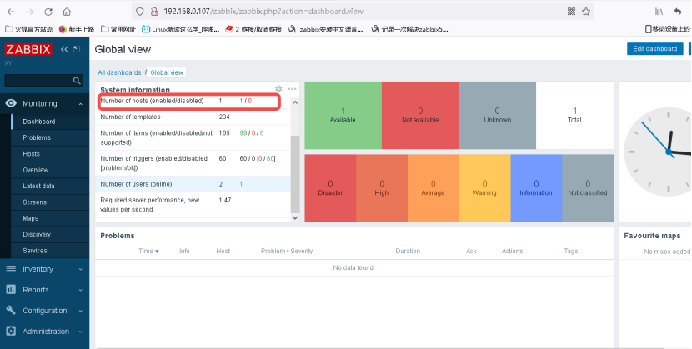Click the High severity tile
692x349 pixels.
pyautogui.click(x=382, y=188)
